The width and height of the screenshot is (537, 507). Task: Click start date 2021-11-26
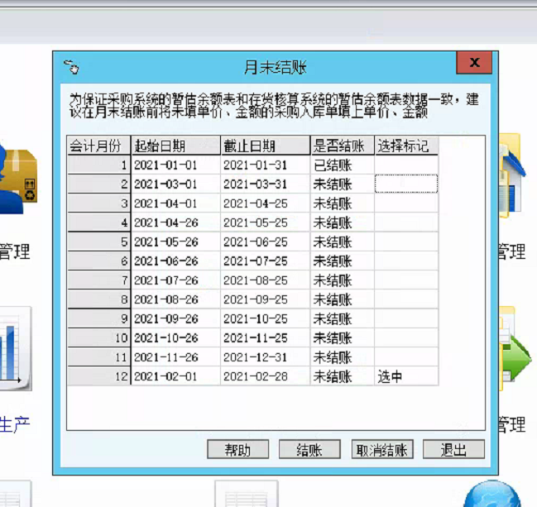pos(175,357)
